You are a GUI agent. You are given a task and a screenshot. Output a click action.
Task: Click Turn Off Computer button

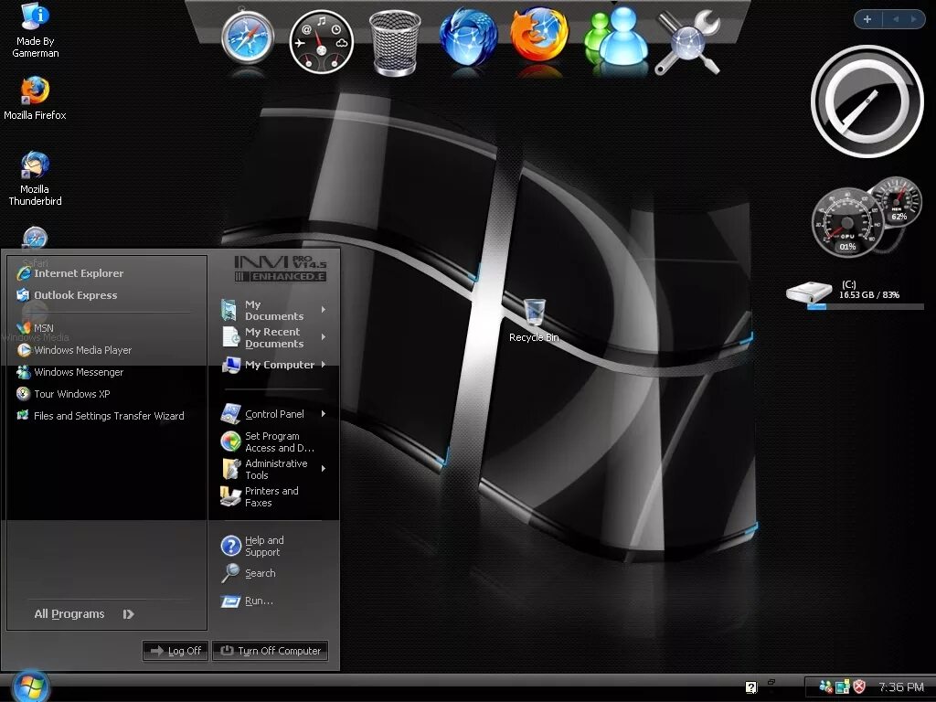coord(271,651)
